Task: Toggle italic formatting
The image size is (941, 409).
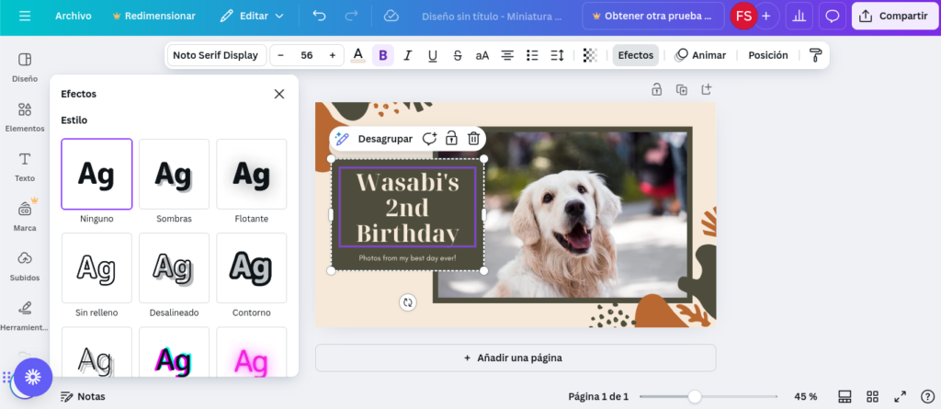Action: [x=408, y=55]
